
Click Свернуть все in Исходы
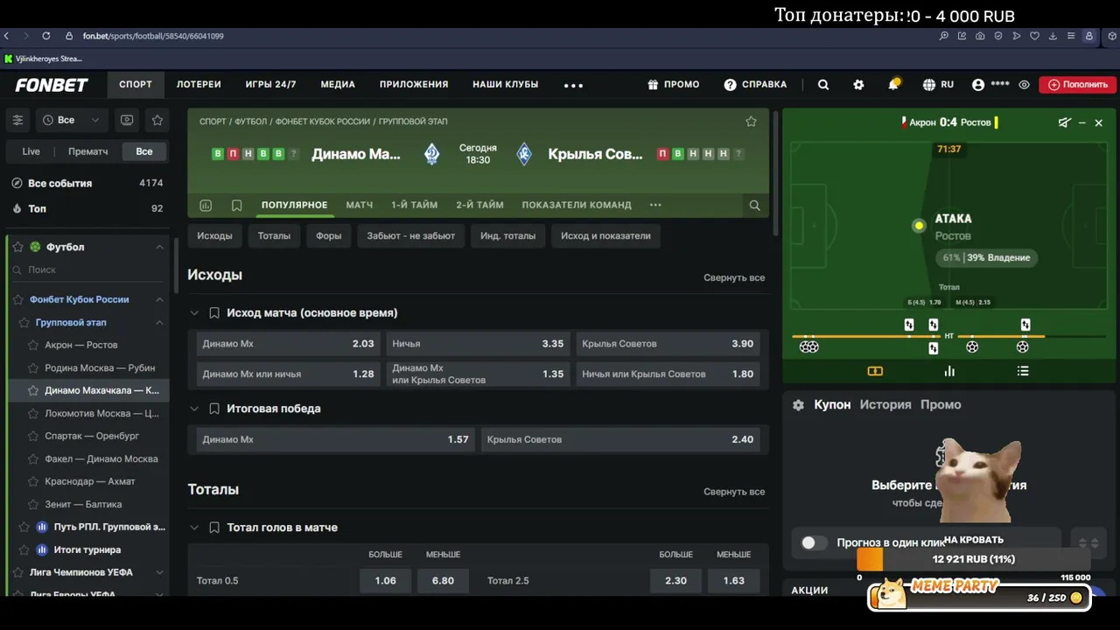click(734, 277)
